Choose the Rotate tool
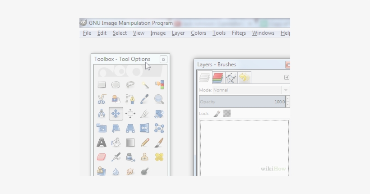The height and width of the screenshot is (194, 370). (159, 114)
